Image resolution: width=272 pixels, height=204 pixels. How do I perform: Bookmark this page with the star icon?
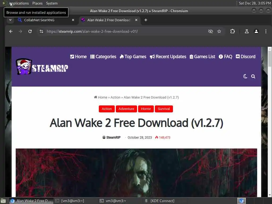click(x=219, y=31)
